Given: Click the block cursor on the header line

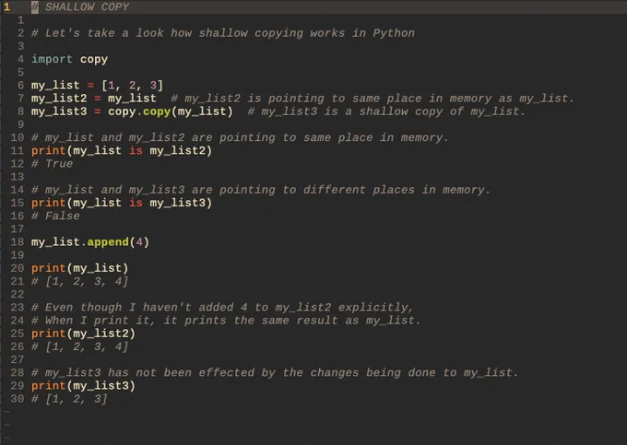Looking at the screenshot, I should [35, 6].
